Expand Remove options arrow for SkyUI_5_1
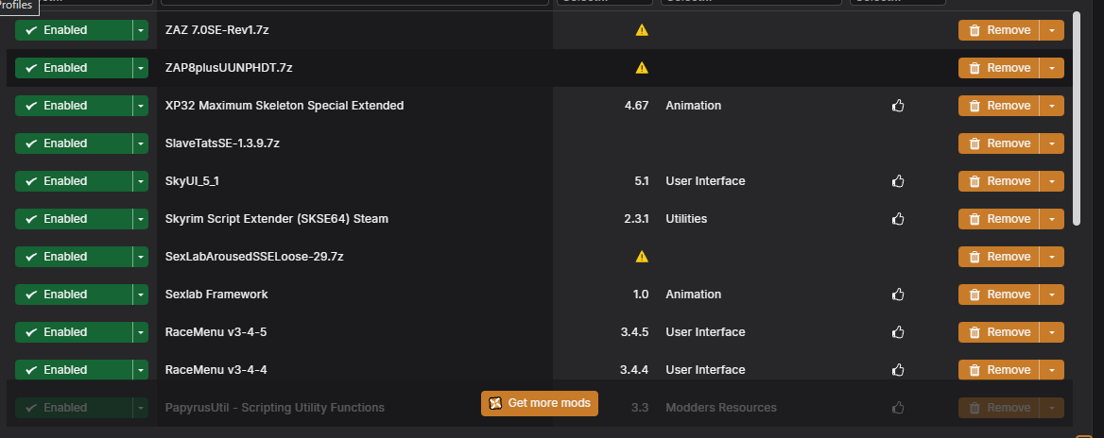Screen dimensions: 1104x438 1052,181
